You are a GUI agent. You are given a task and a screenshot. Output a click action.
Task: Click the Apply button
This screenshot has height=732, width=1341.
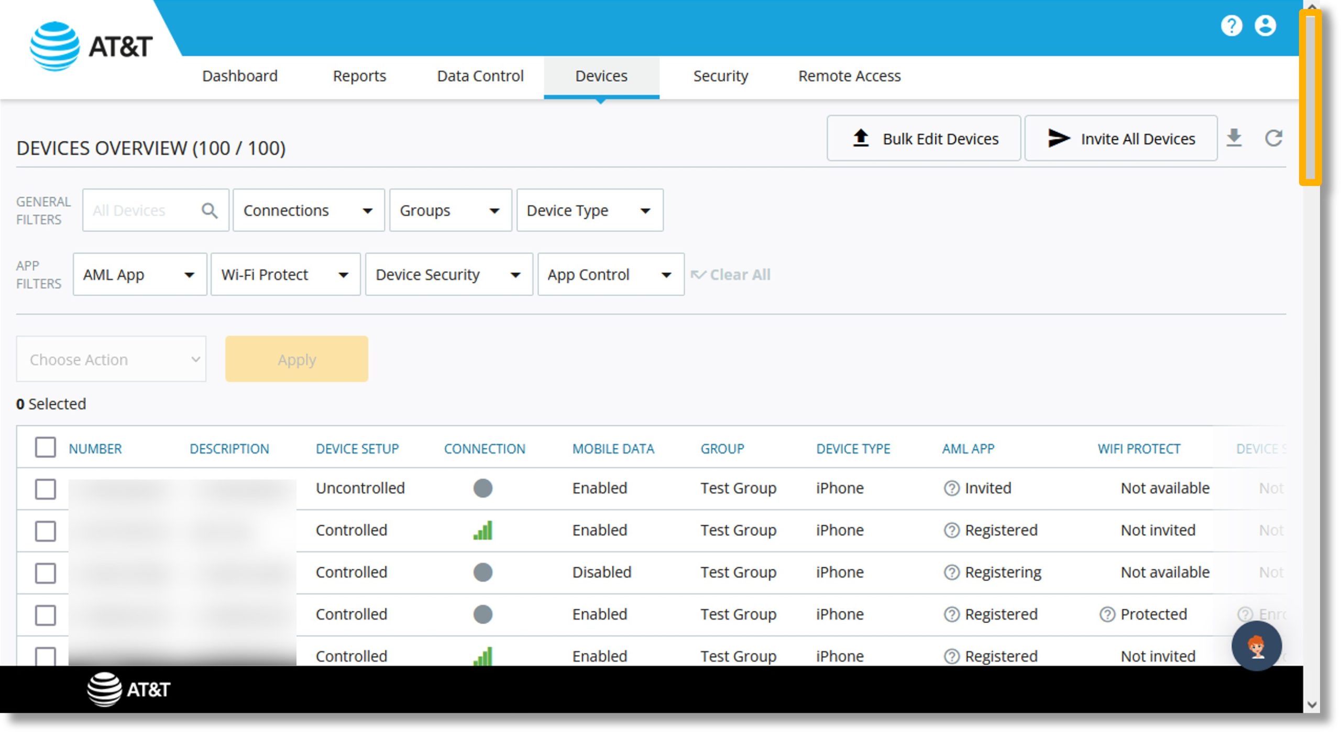[296, 358]
